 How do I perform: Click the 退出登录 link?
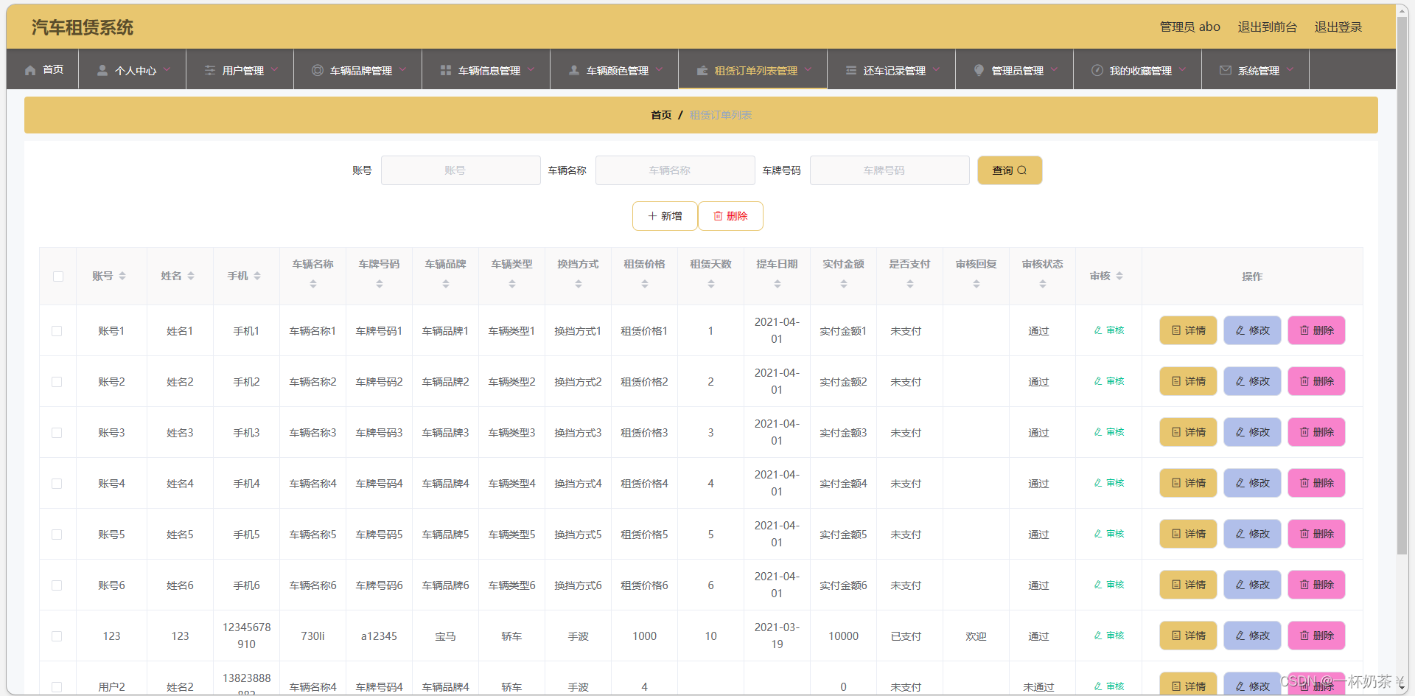1338,27
